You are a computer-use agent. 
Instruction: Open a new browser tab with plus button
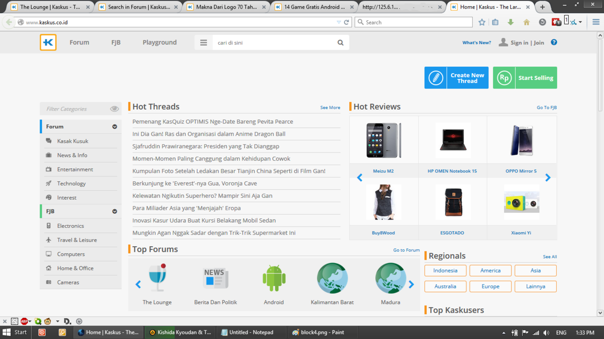click(x=543, y=7)
